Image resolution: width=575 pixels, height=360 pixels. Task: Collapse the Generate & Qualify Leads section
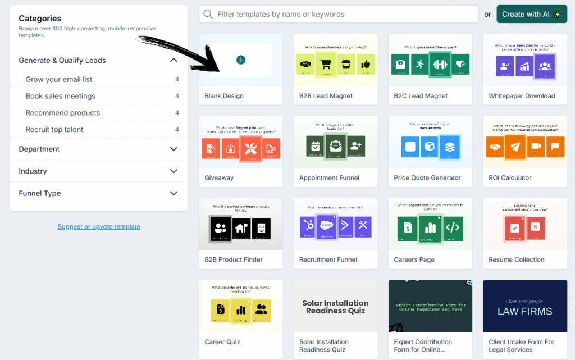tap(174, 60)
